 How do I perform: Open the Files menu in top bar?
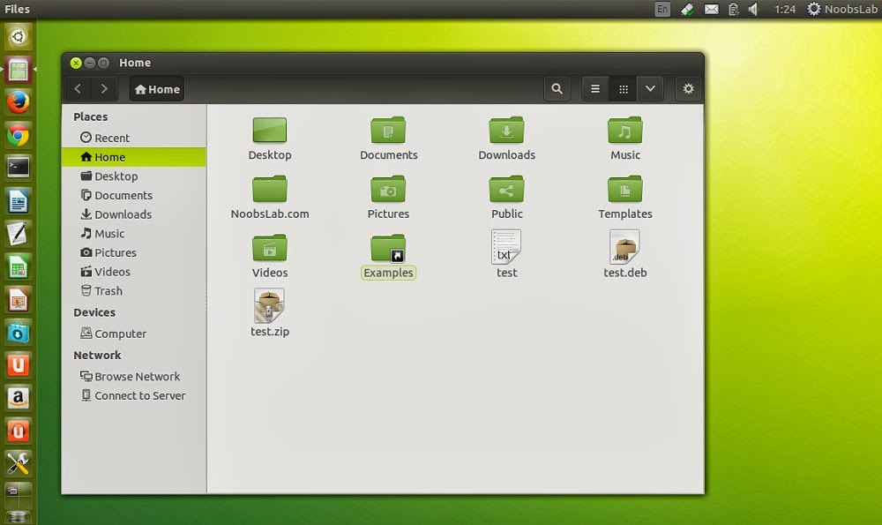coord(17,9)
